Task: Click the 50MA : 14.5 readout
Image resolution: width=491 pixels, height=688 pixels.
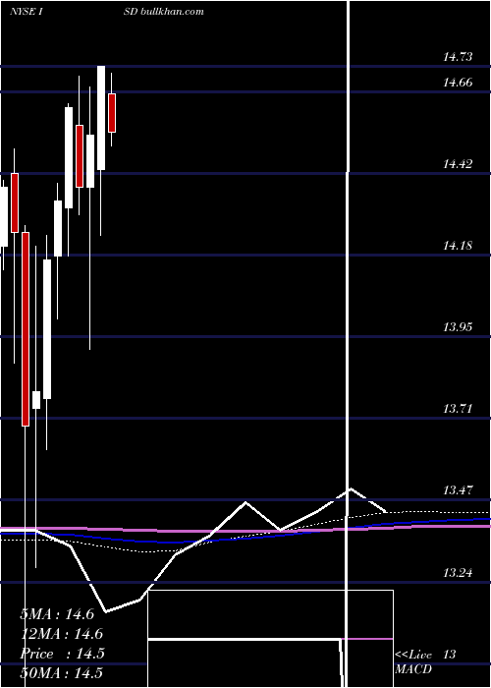Action: pyautogui.click(x=62, y=672)
